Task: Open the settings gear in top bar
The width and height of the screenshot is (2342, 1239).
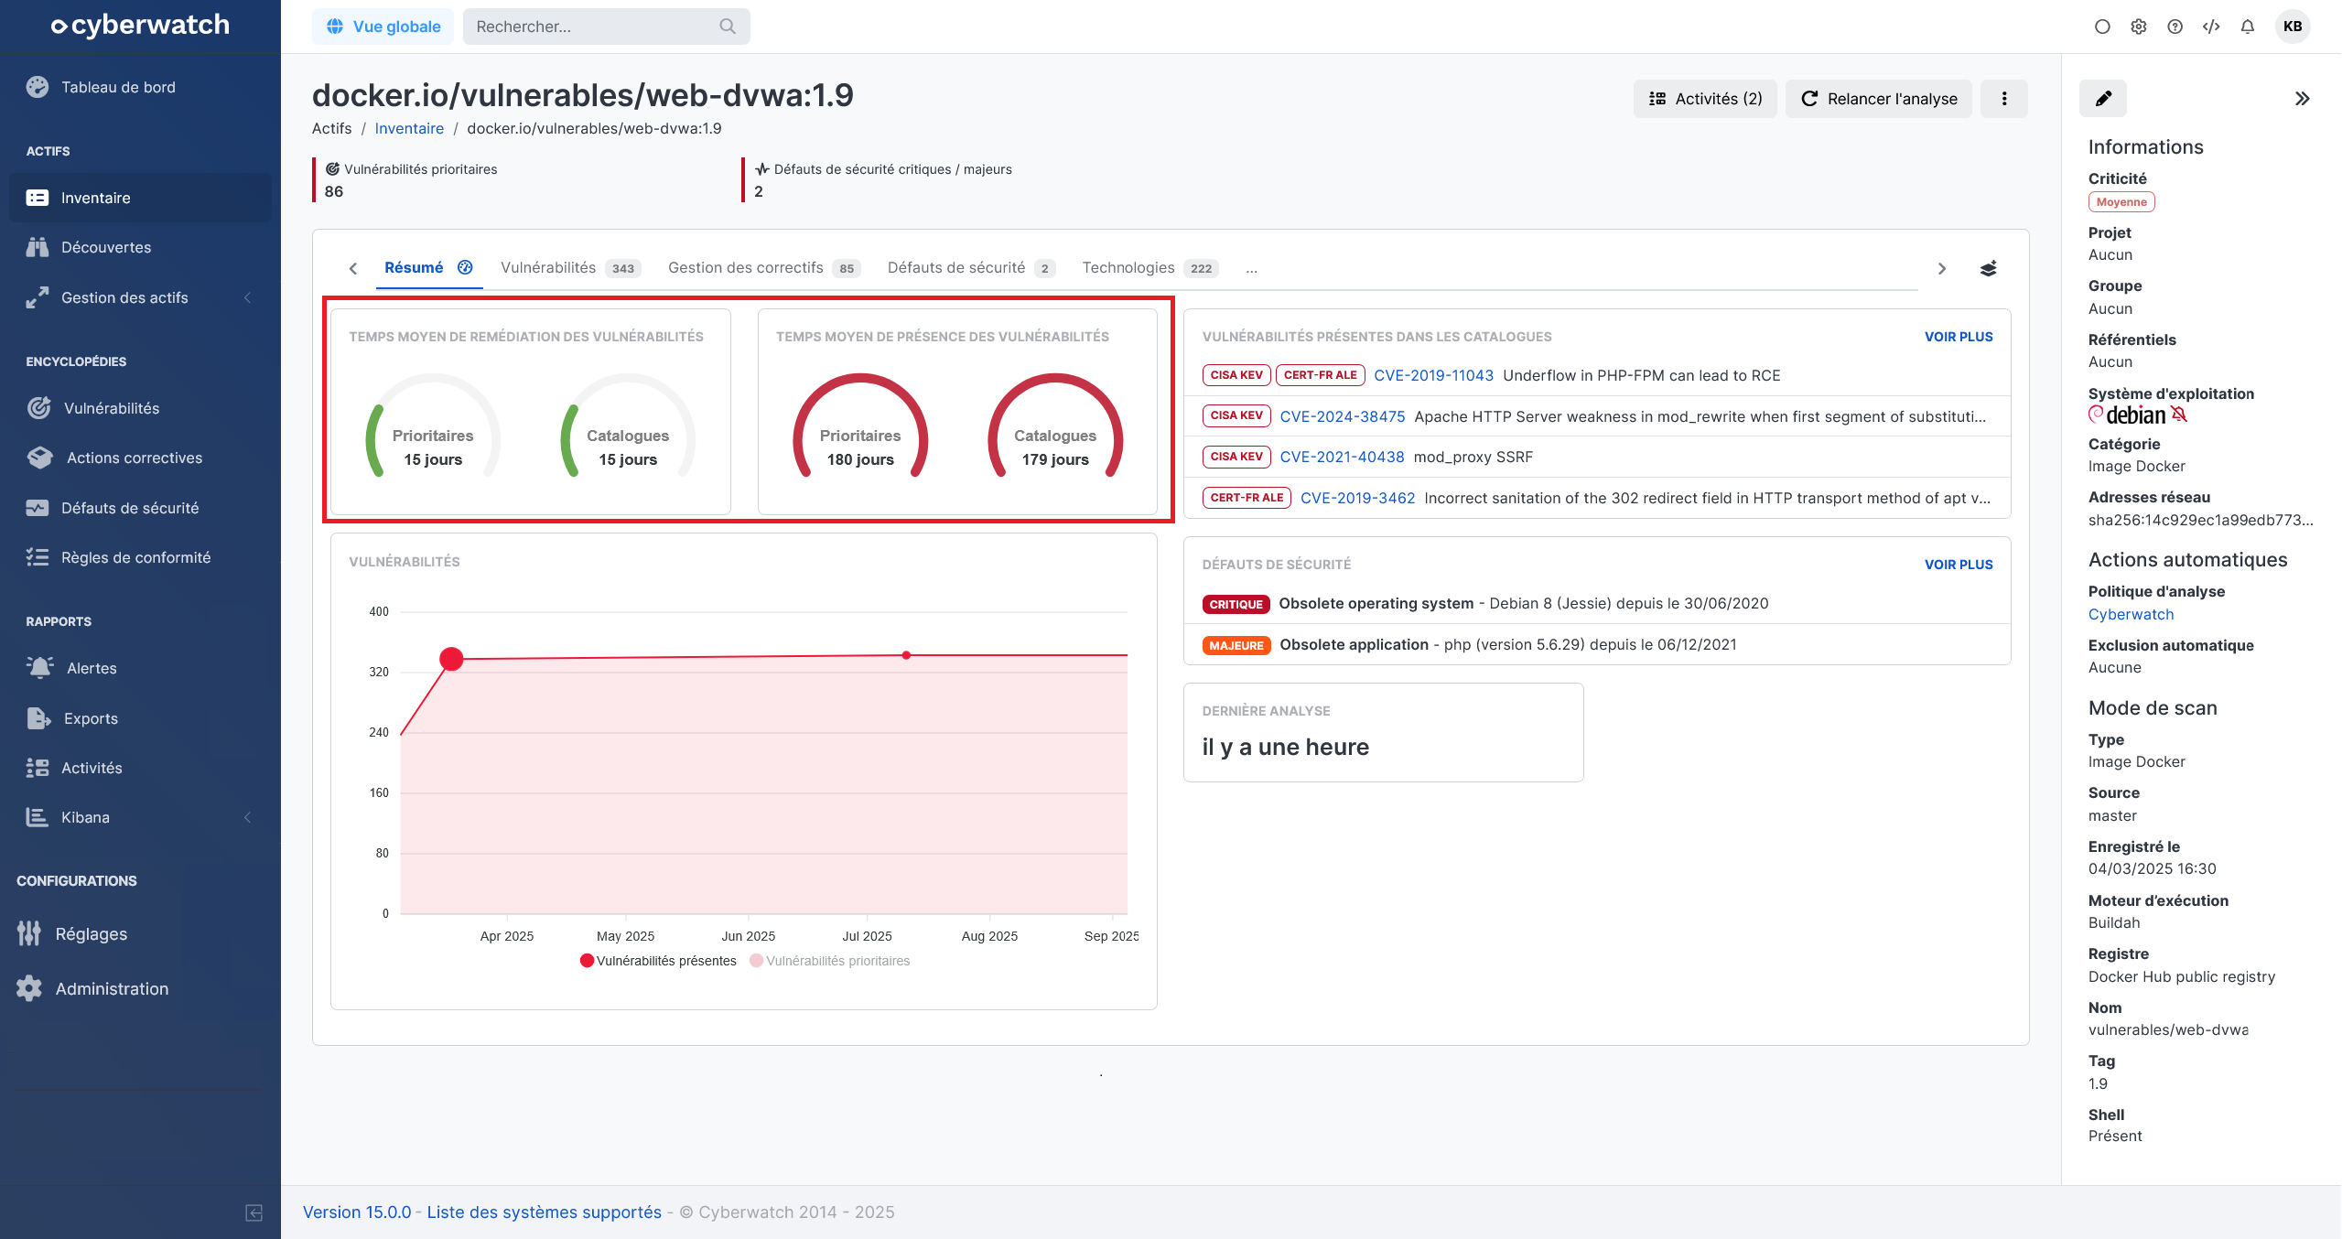Action: (x=2138, y=27)
